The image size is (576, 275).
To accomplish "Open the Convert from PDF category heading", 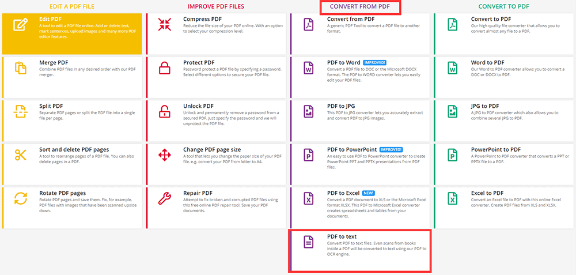I will point(359,7).
